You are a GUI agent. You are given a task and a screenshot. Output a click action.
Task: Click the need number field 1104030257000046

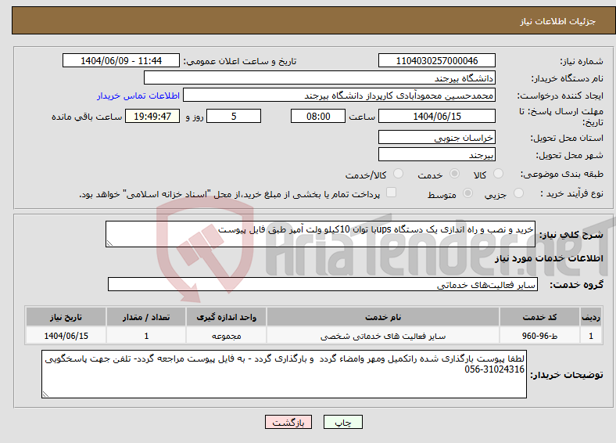[436, 60]
